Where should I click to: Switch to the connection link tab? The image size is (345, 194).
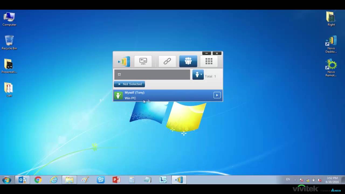[167, 61]
